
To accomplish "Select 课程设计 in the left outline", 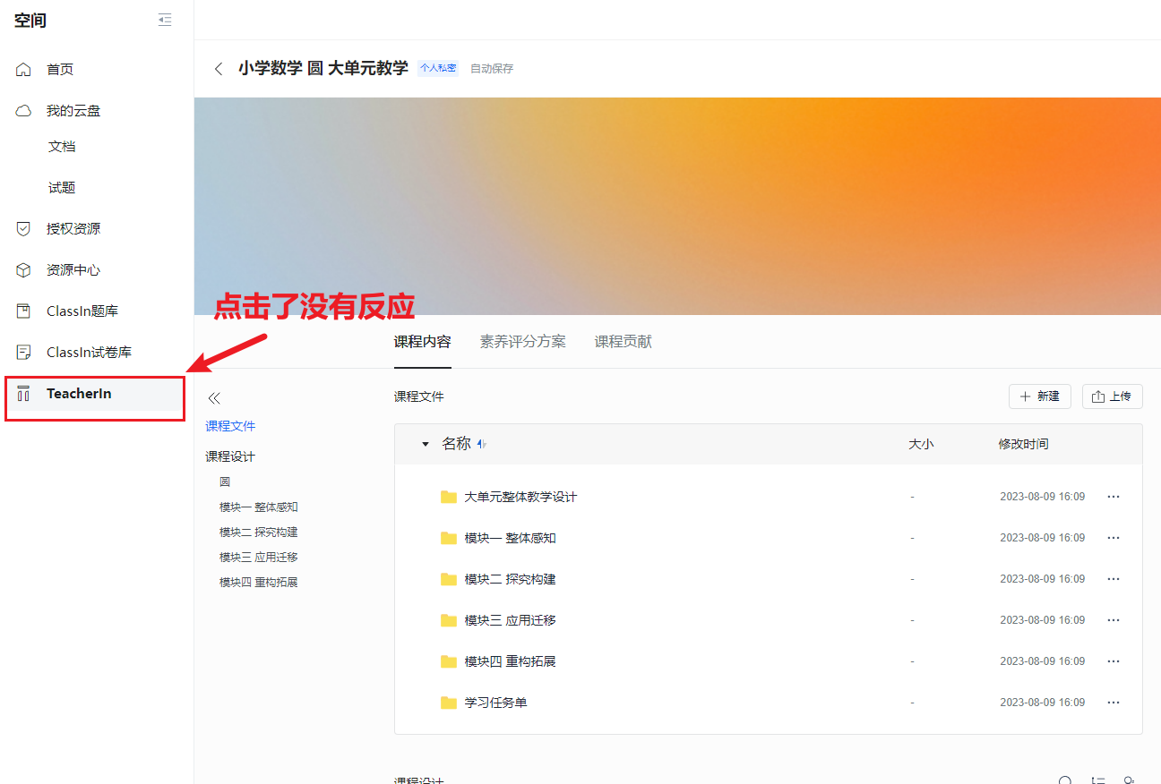I will pyautogui.click(x=230, y=456).
